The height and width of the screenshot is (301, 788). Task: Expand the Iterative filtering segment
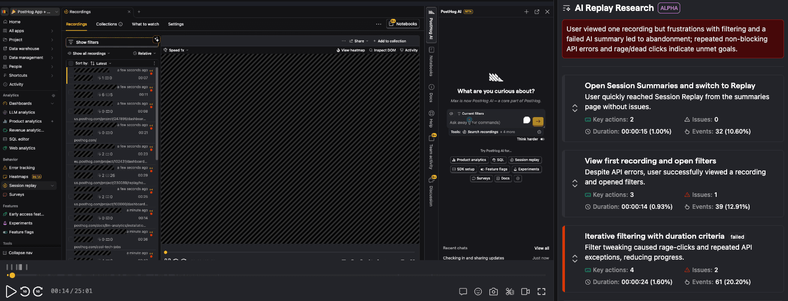(575, 259)
